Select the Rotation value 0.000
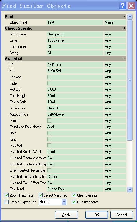This screenshot has height=222, width=137. [x=75, y=90]
